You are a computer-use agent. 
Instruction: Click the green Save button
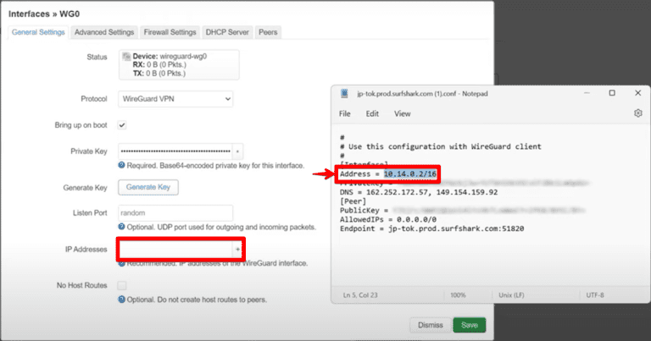pyautogui.click(x=469, y=325)
